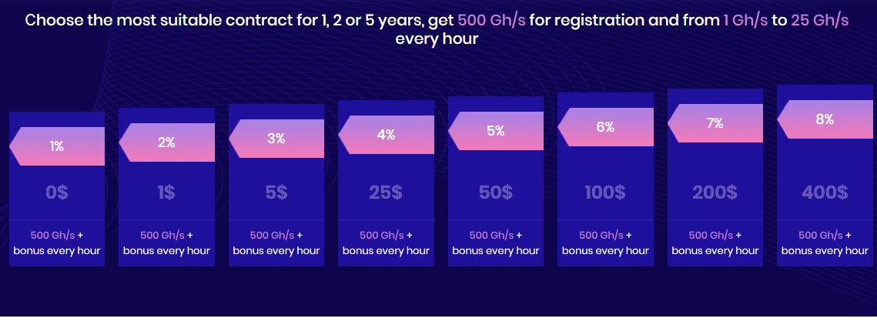Click the 8% pink ribbon badge
This screenshot has height=325, width=877.
click(825, 119)
